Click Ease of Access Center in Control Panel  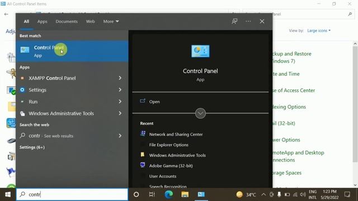[294, 90]
